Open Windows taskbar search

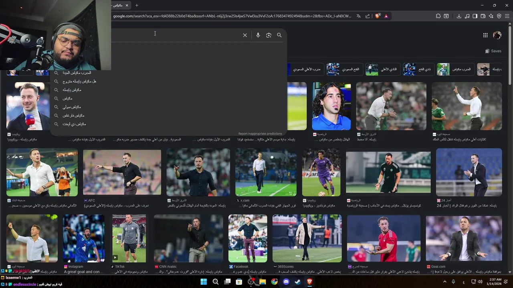pyautogui.click(x=216, y=282)
